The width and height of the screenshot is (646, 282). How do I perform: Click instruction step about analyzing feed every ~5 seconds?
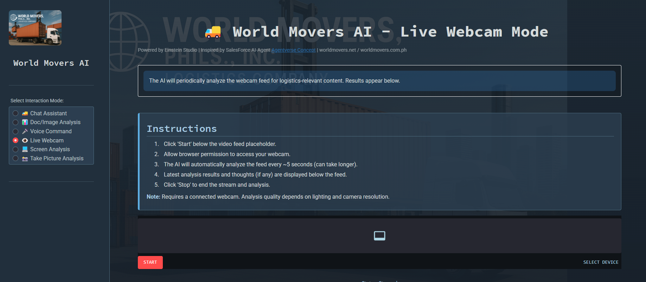click(x=260, y=164)
